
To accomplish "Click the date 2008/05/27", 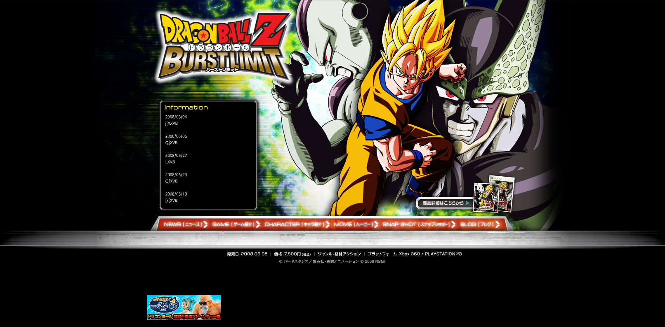I will 176,156.
